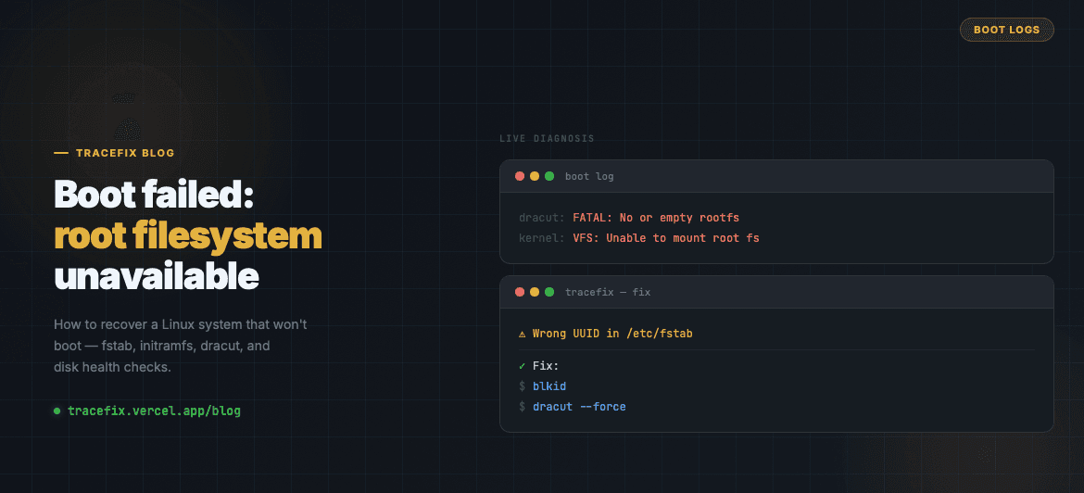
Task: Click yellow dot in boot log window
Action: pyautogui.click(x=535, y=176)
